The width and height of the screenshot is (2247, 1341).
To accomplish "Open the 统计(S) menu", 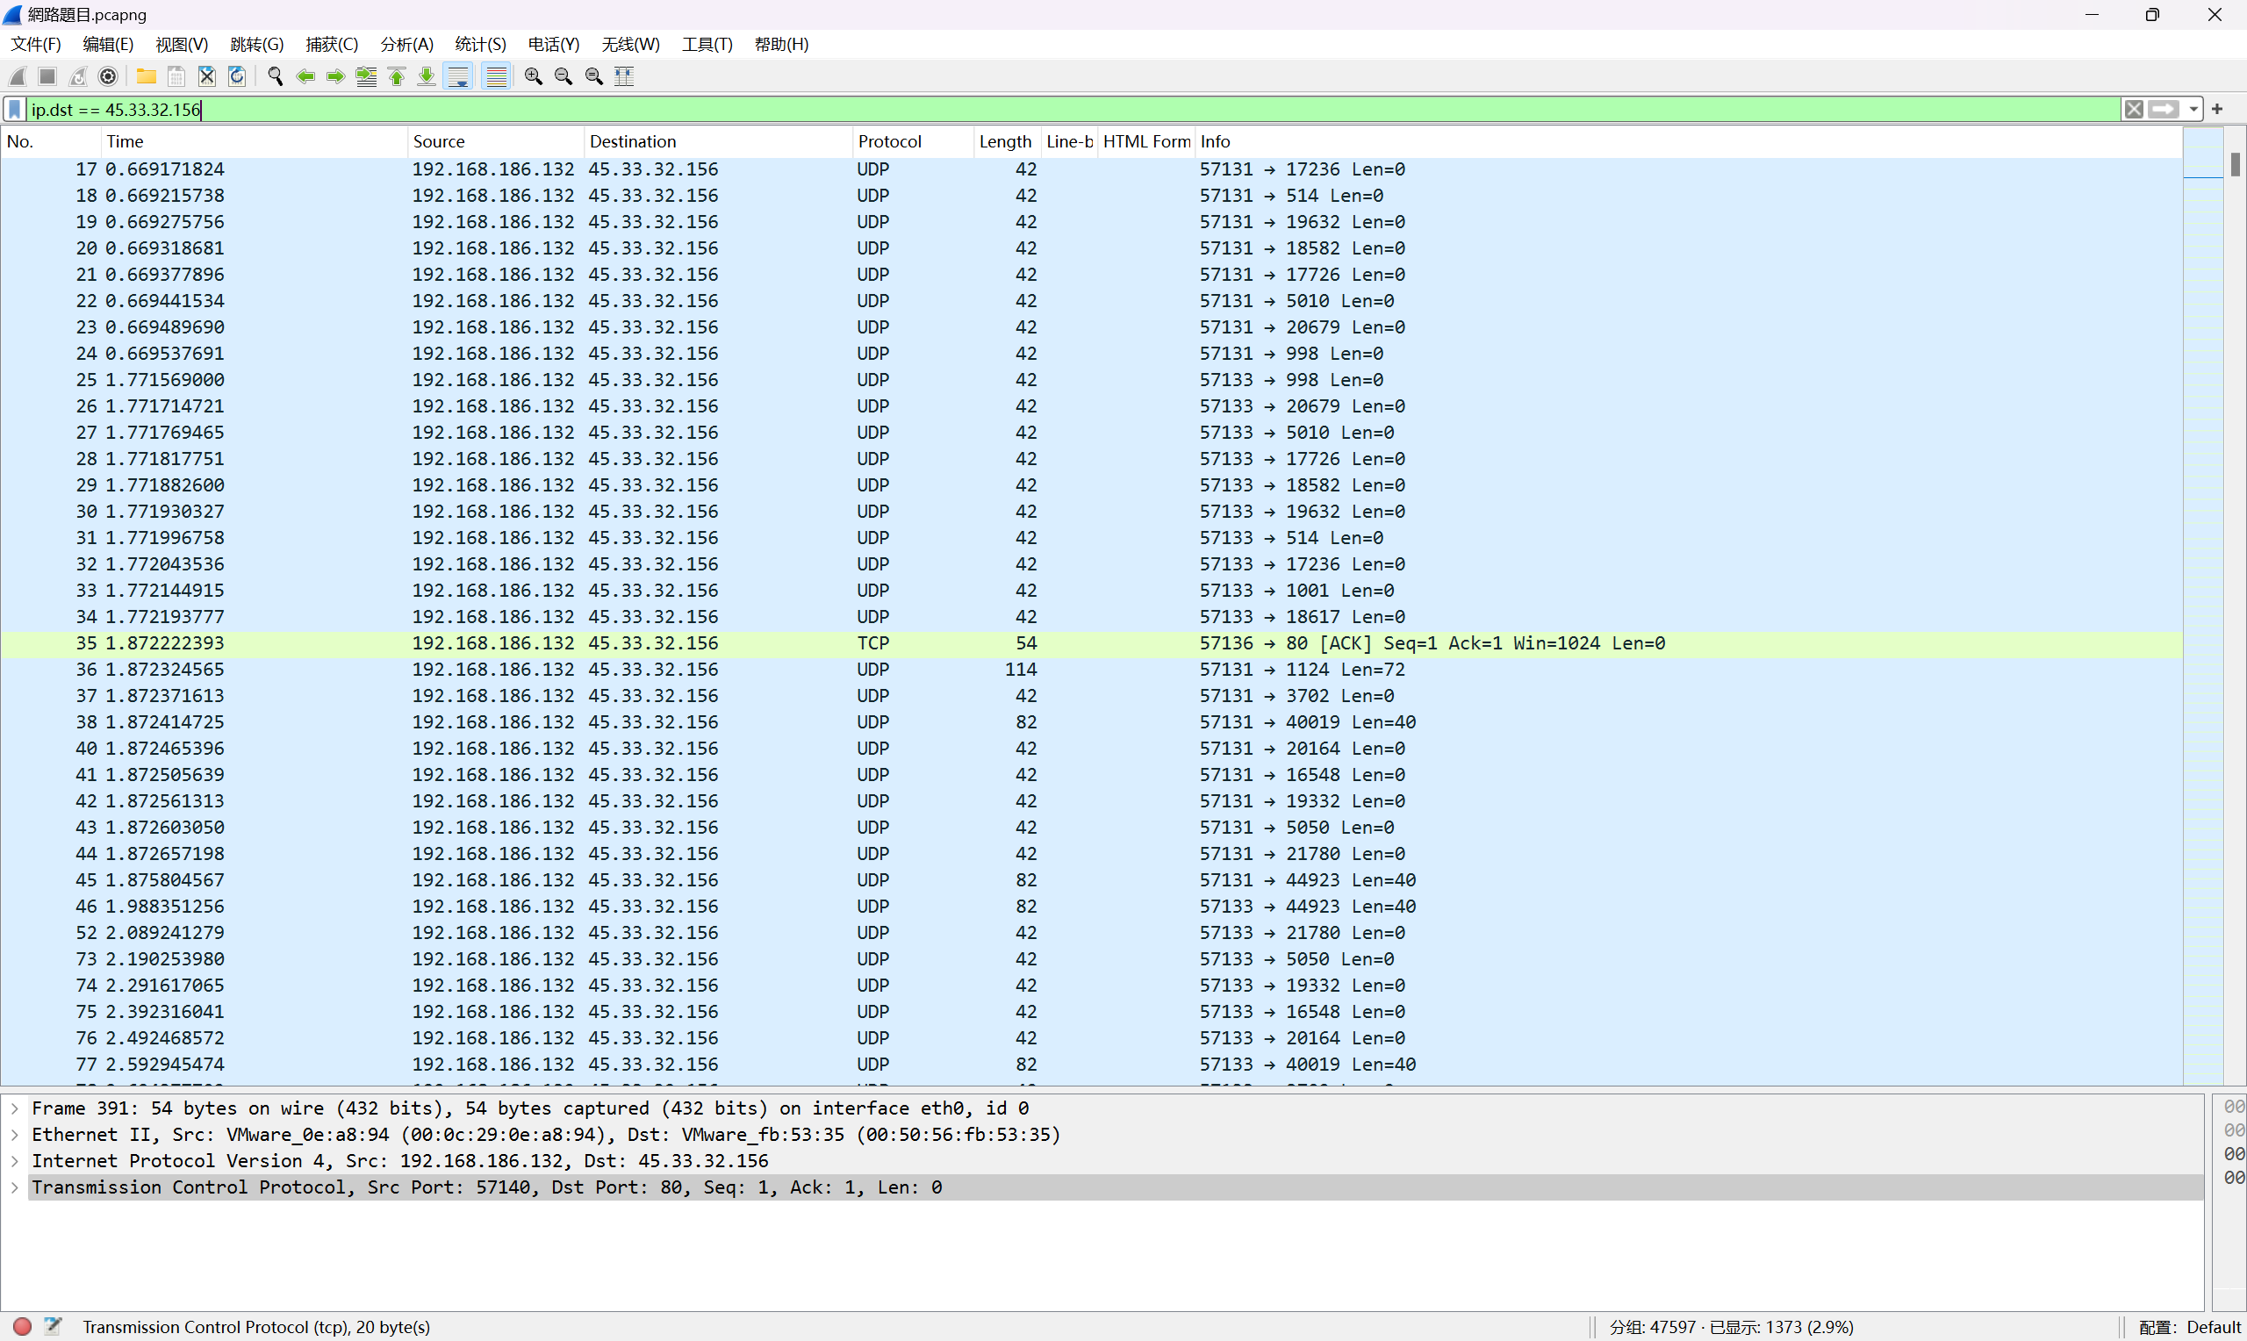I will coord(480,44).
